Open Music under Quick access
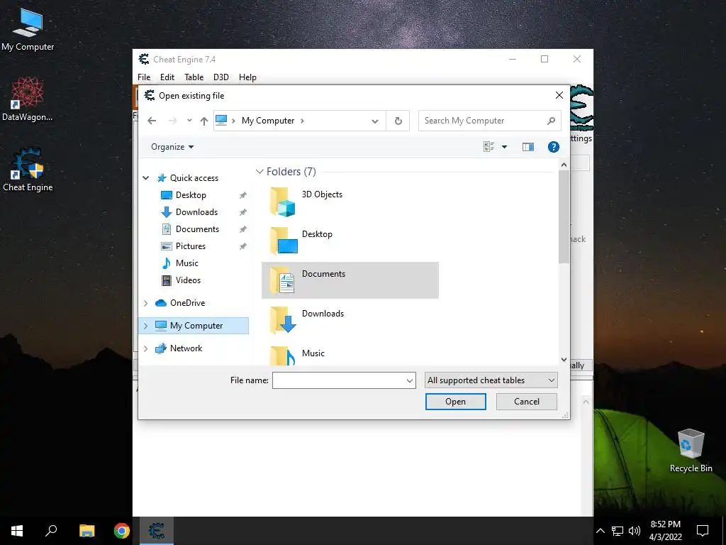Viewport: 726px width, 545px height. point(186,263)
